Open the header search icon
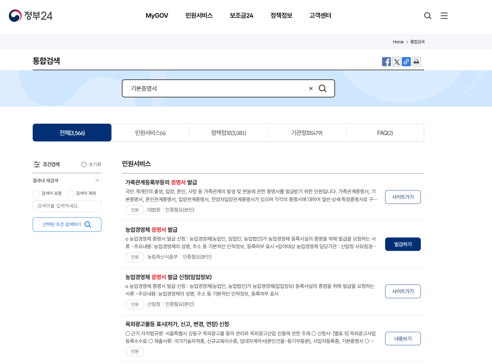This screenshot has height=364, width=492. click(x=428, y=16)
